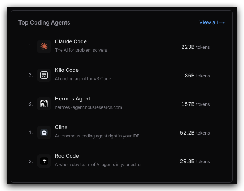Click the Kilo Code logo icon
Viewport: 244px width, 191px height.
(x=44, y=75)
